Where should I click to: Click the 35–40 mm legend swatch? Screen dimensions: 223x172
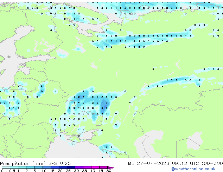(x=87, y=167)
